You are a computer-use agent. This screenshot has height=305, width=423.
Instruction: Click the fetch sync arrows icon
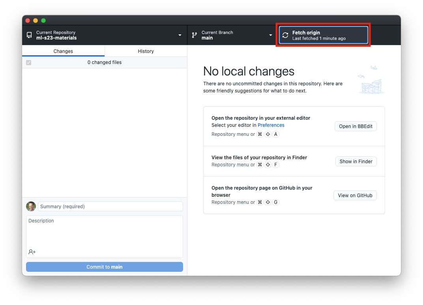[x=285, y=35]
